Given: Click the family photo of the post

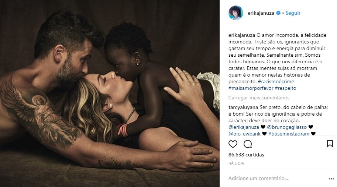Looking at the screenshot, I should (110, 93).
